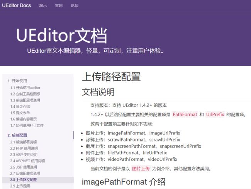251x189 pixels.
Task: Click the PathFormat code label
Action: point(185,114)
